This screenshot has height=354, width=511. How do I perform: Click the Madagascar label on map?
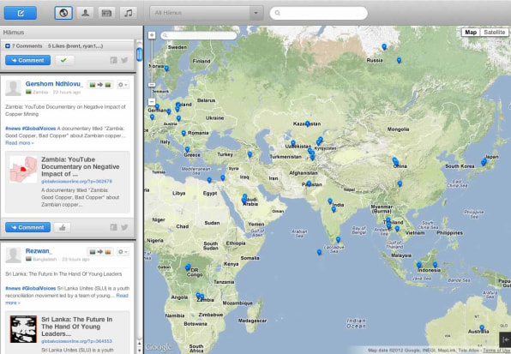pyautogui.click(x=252, y=321)
